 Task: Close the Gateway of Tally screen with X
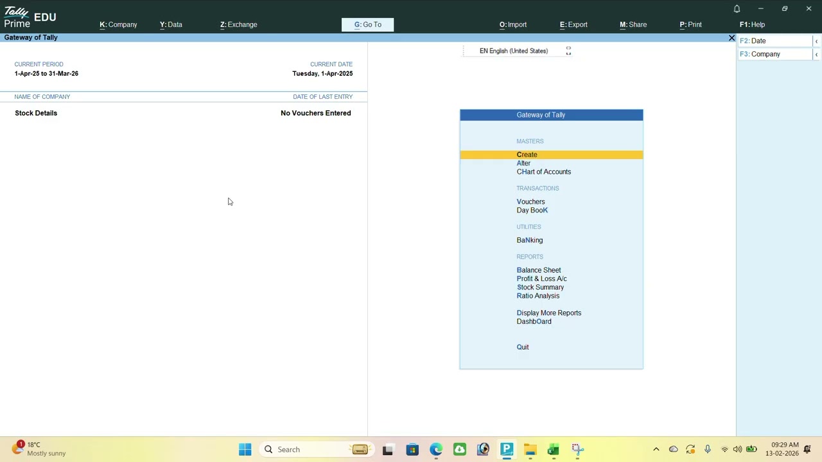(731, 38)
